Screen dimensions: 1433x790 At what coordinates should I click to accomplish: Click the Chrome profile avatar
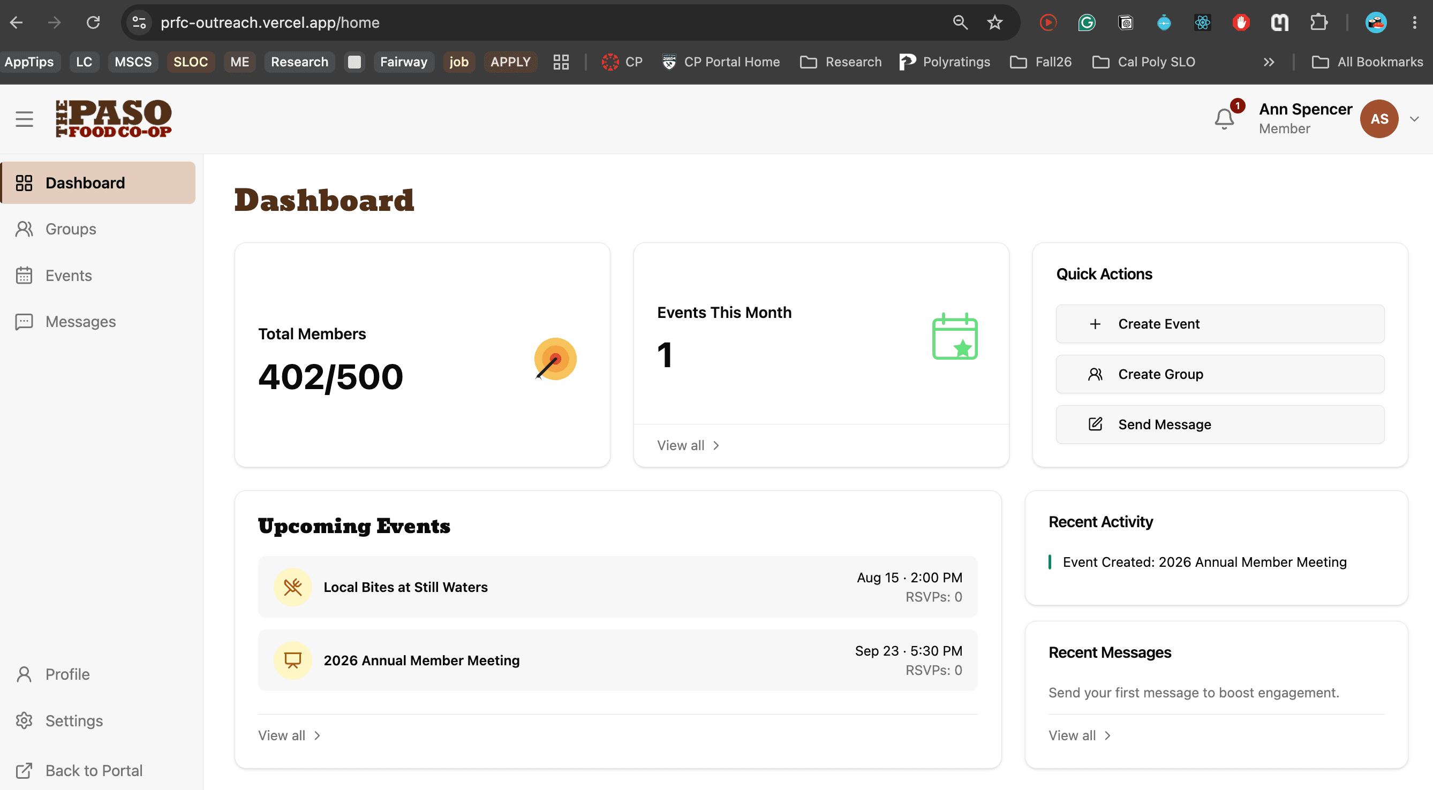(1376, 22)
